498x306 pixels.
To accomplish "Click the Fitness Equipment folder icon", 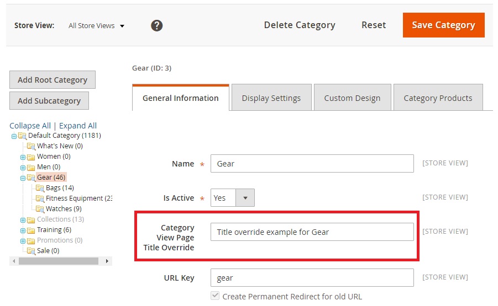I will click(x=40, y=198).
